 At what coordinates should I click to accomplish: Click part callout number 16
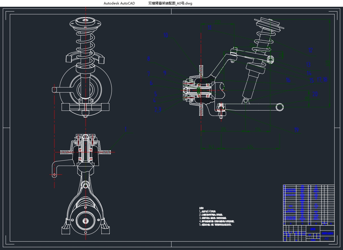click(288, 80)
